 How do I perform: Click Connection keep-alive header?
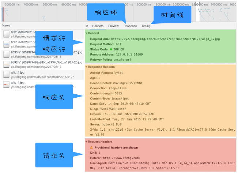point(108,88)
